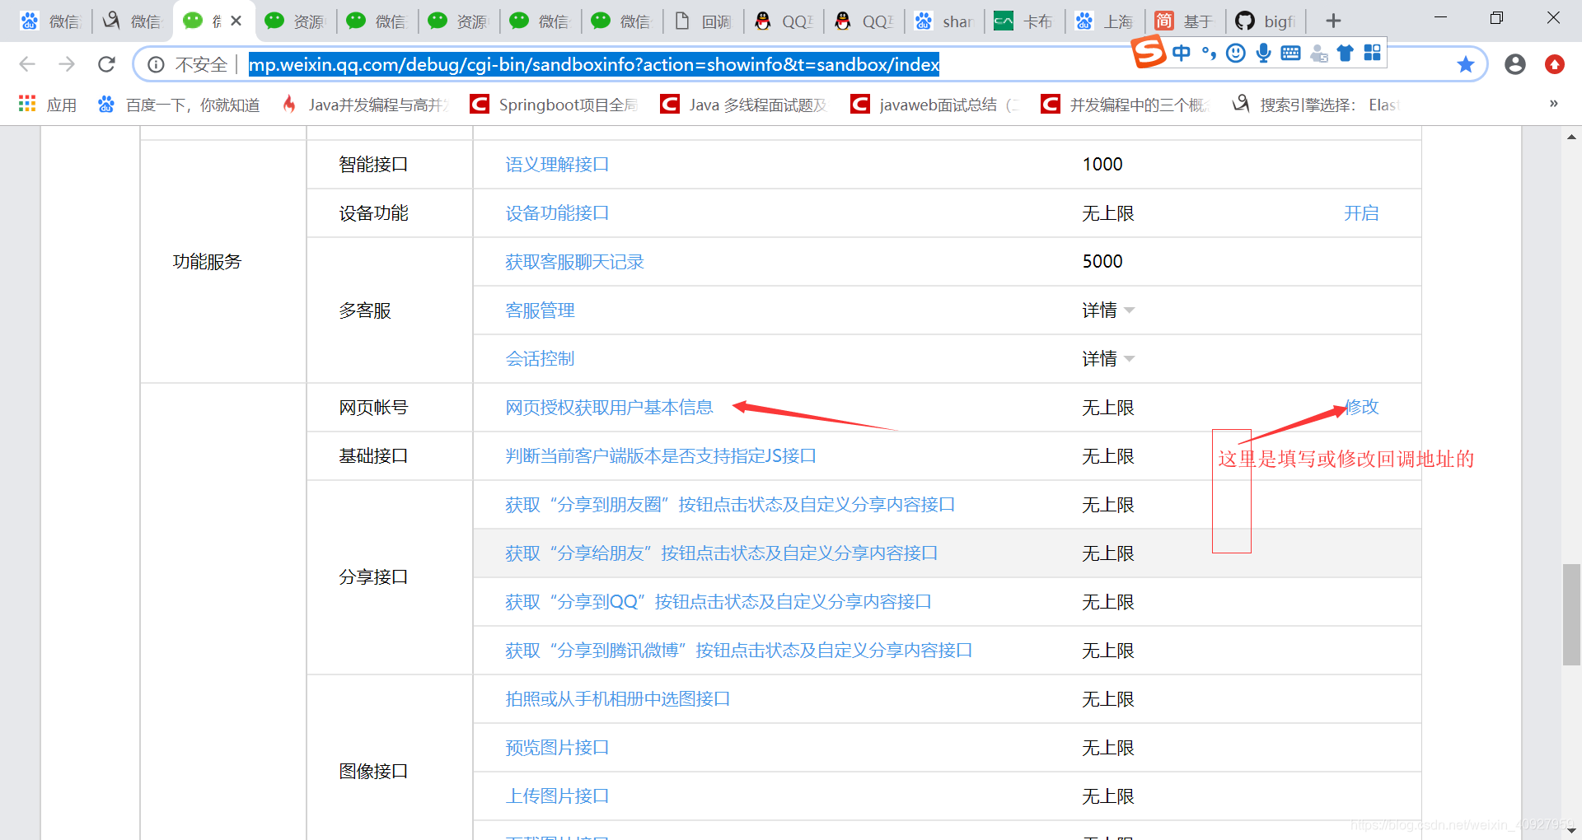Screen dimensions: 1582x840
Task: Switch to the 卡布 tab
Action: click(x=1024, y=21)
